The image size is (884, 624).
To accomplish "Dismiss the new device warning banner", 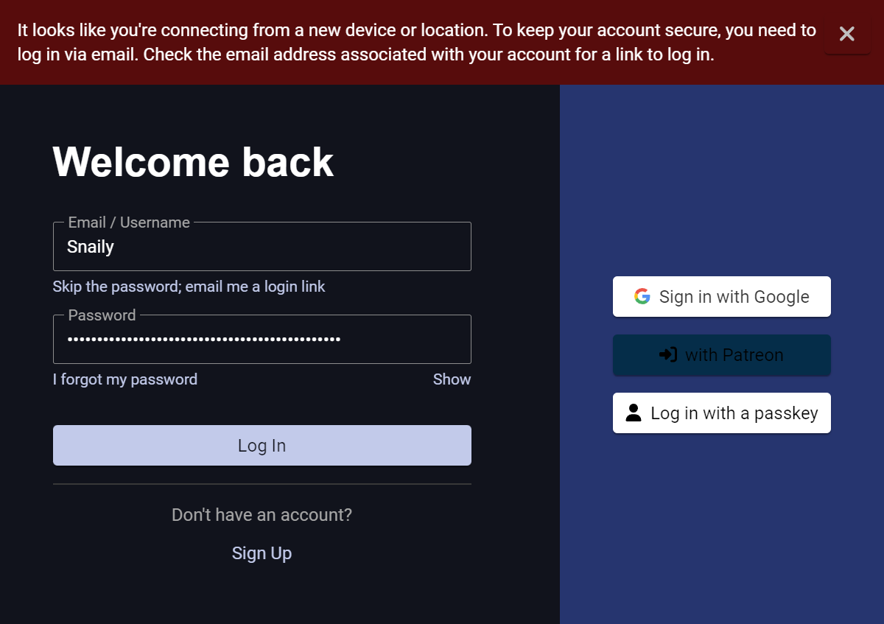I will click(x=846, y=34).
